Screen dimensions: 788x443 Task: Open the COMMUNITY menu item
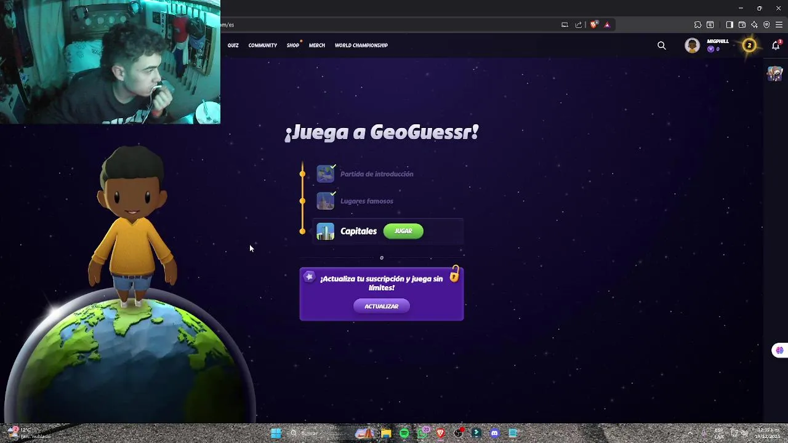tap(263, 46)
